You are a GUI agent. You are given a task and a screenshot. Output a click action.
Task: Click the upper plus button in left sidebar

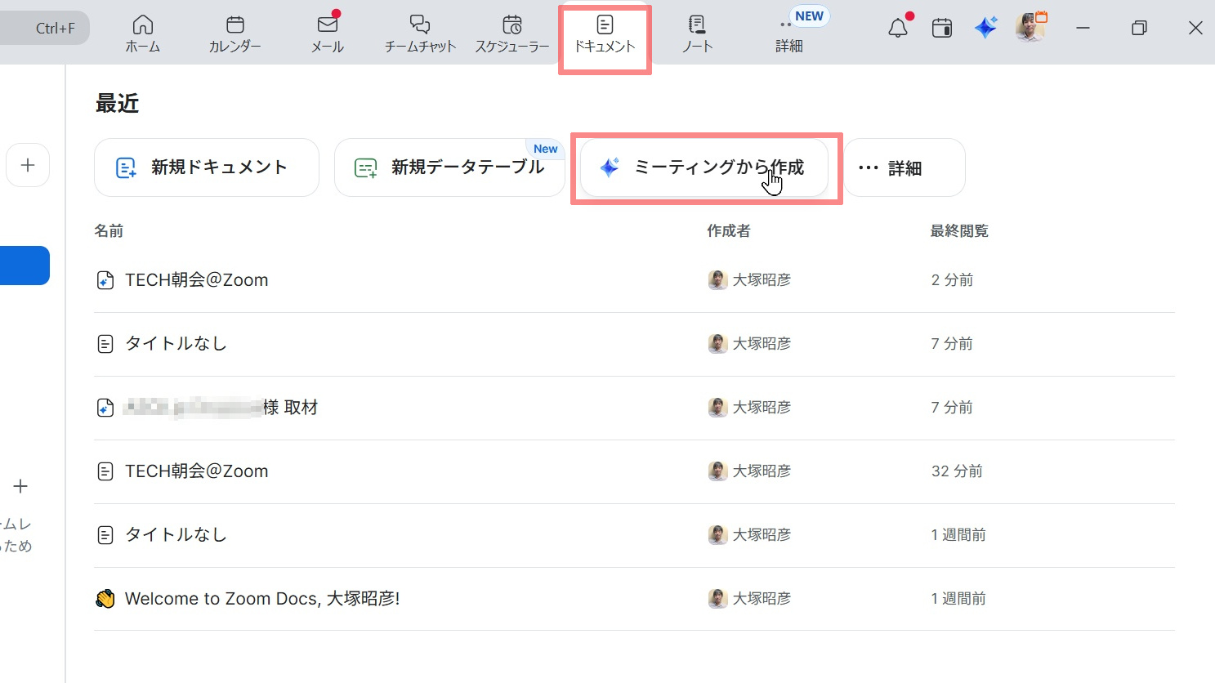[x=28, y=165]
